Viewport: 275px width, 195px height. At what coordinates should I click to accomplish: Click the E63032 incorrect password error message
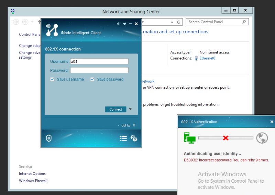226,160
